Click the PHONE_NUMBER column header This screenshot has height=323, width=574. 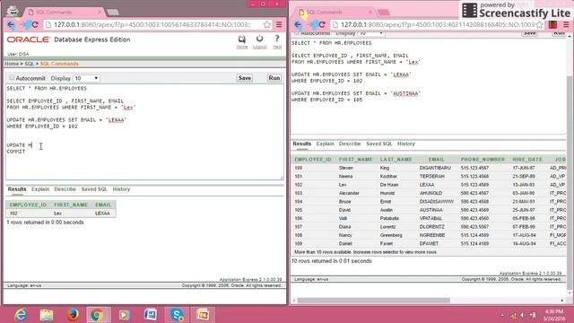[x=483, y=160]
